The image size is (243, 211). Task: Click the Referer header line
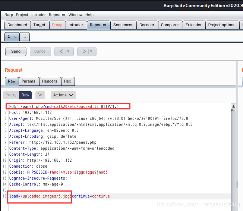coord(53,142)
